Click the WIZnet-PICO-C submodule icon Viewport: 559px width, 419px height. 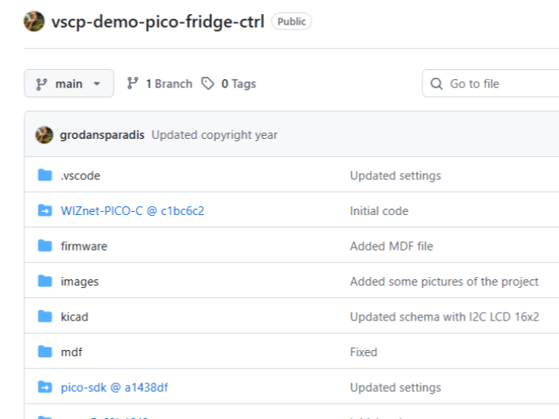click(x=45, y=210)
